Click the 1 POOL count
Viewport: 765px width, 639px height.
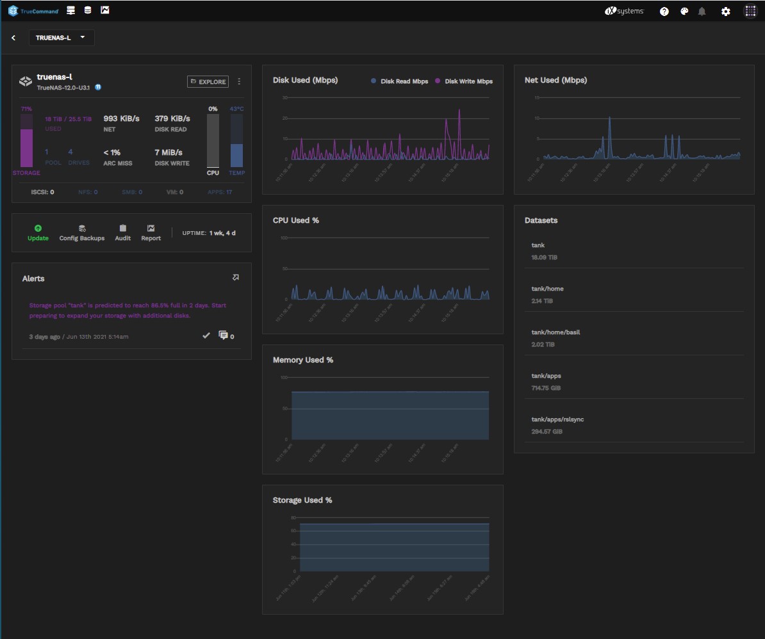[53, 157]
